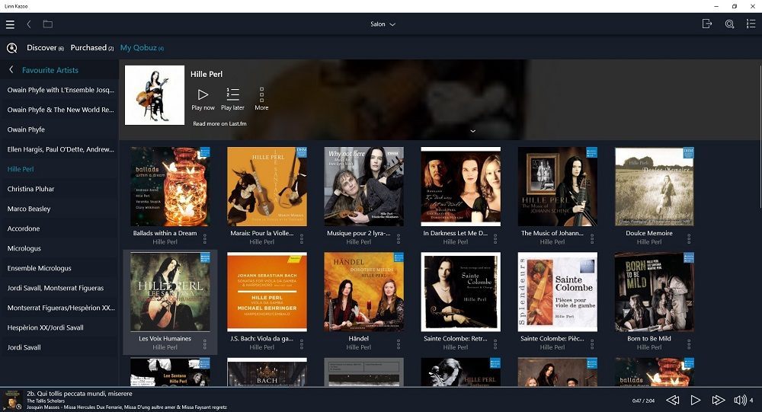The image size is (762, 412).
Task: Select artist Marco Beasley
Action: (59, 209)
